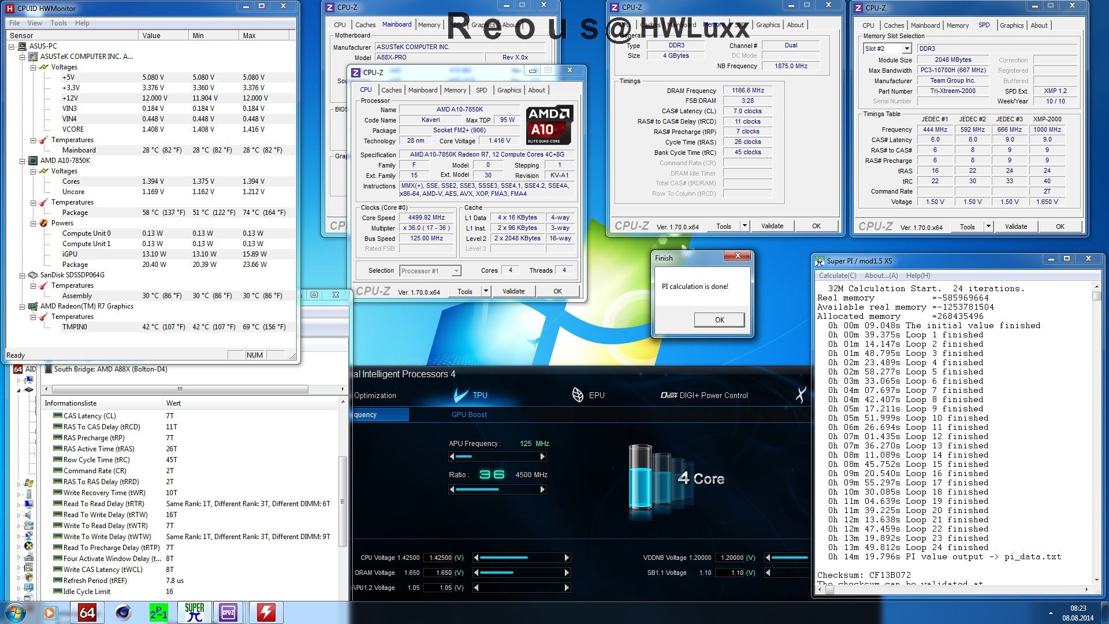The width and height of the screenshot is (1109, 624).
Task: Collapse the AMD A10-7850K tree node
Action: (x=23, y=161)
